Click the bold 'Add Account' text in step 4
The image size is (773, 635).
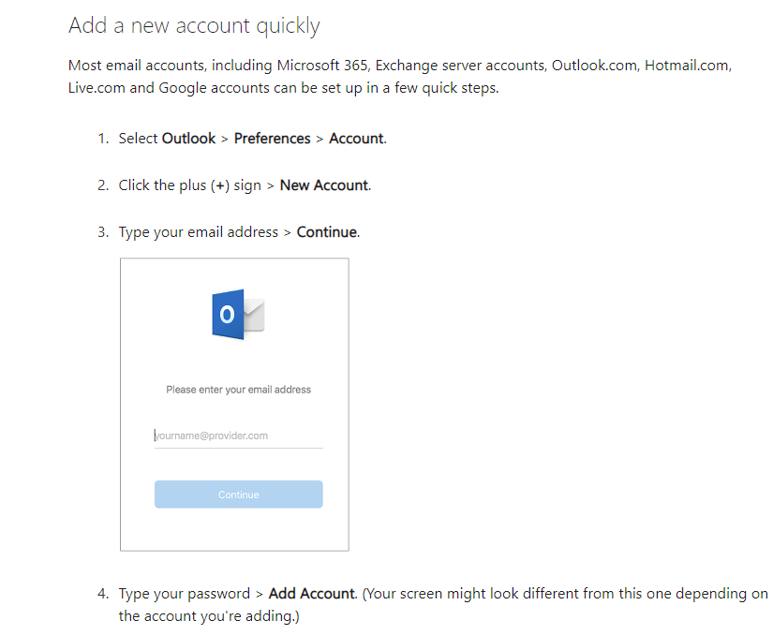tap(312, 594)
